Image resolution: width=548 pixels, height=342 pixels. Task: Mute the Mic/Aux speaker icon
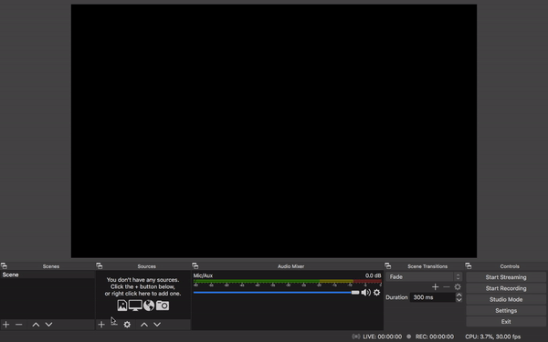click(366, 293)
